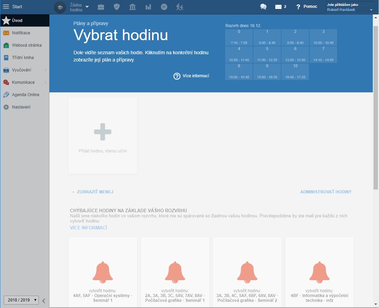Open the bar chart statistics icon
Image resolution: width=379 pixels, height=308 pixels.
[148, 7]
